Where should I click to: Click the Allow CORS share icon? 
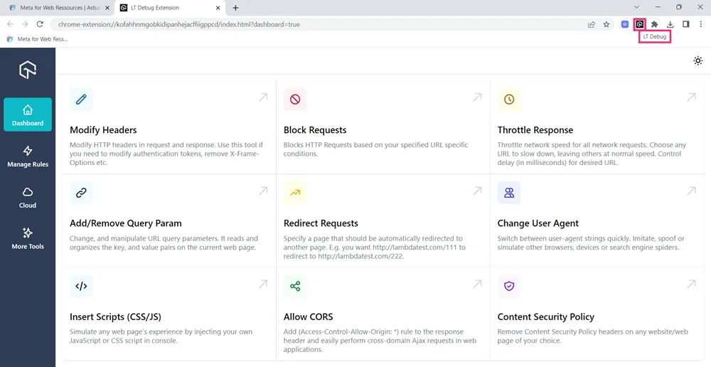[295, 286]
